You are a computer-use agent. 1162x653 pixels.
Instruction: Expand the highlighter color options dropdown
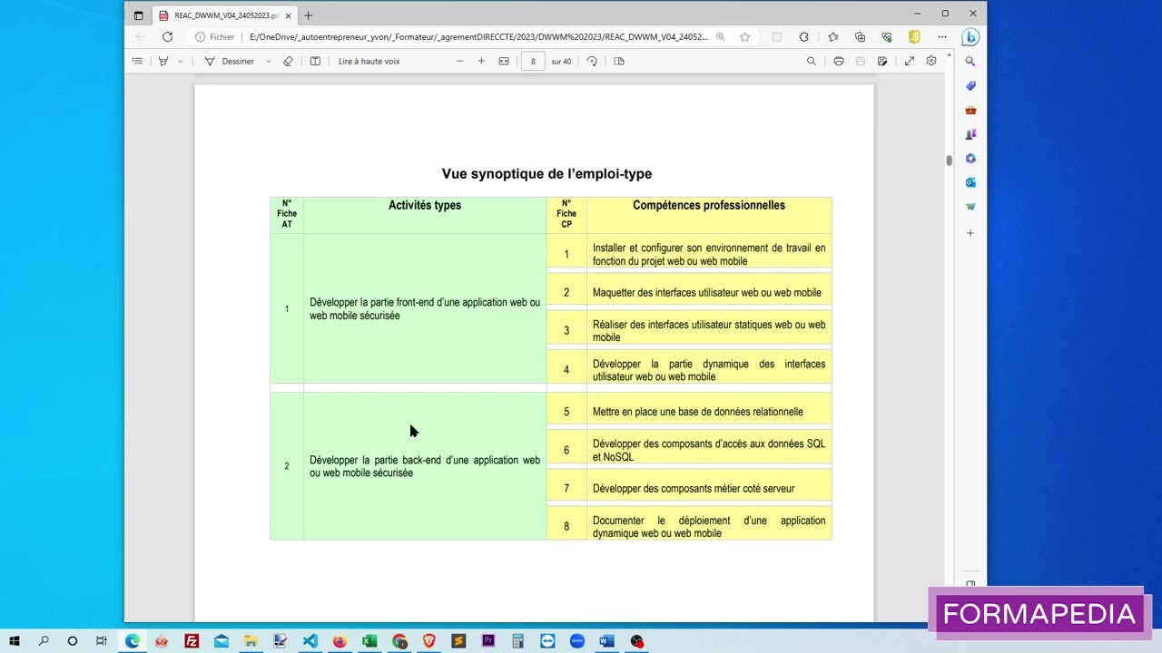pos(180,62)
